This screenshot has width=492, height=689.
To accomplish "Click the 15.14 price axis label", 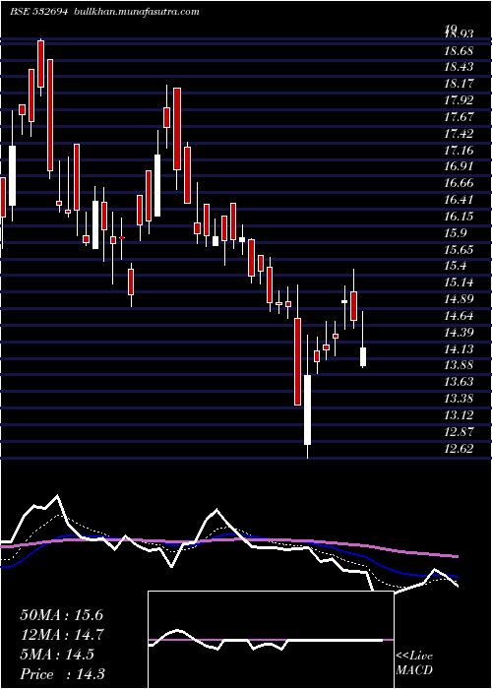I will click(x=459, y=283).
